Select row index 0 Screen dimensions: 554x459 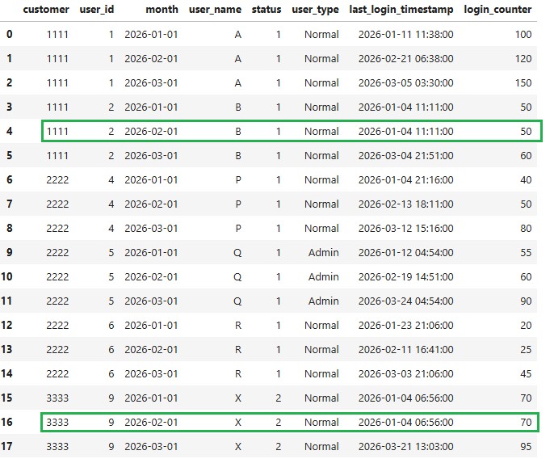(10, 34)
